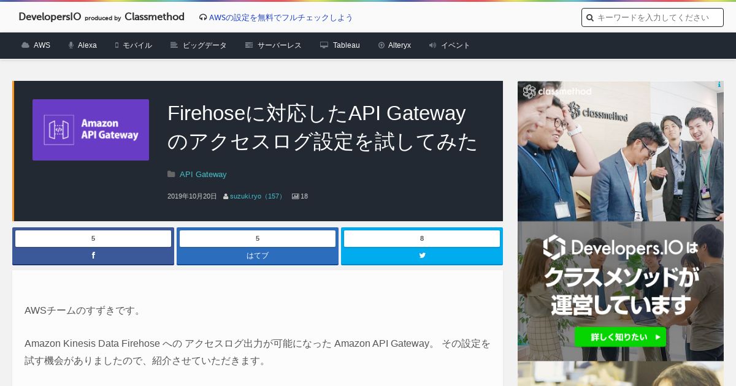Click the Twitter share bird icon

[422, 255]
